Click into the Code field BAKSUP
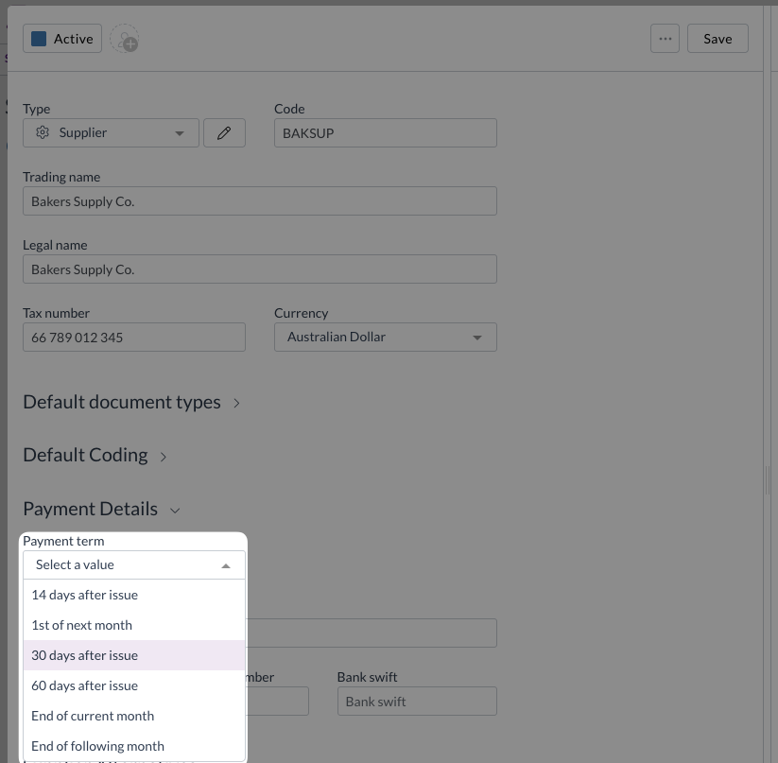Screen dimensions: 778x763 click(385, 133)
